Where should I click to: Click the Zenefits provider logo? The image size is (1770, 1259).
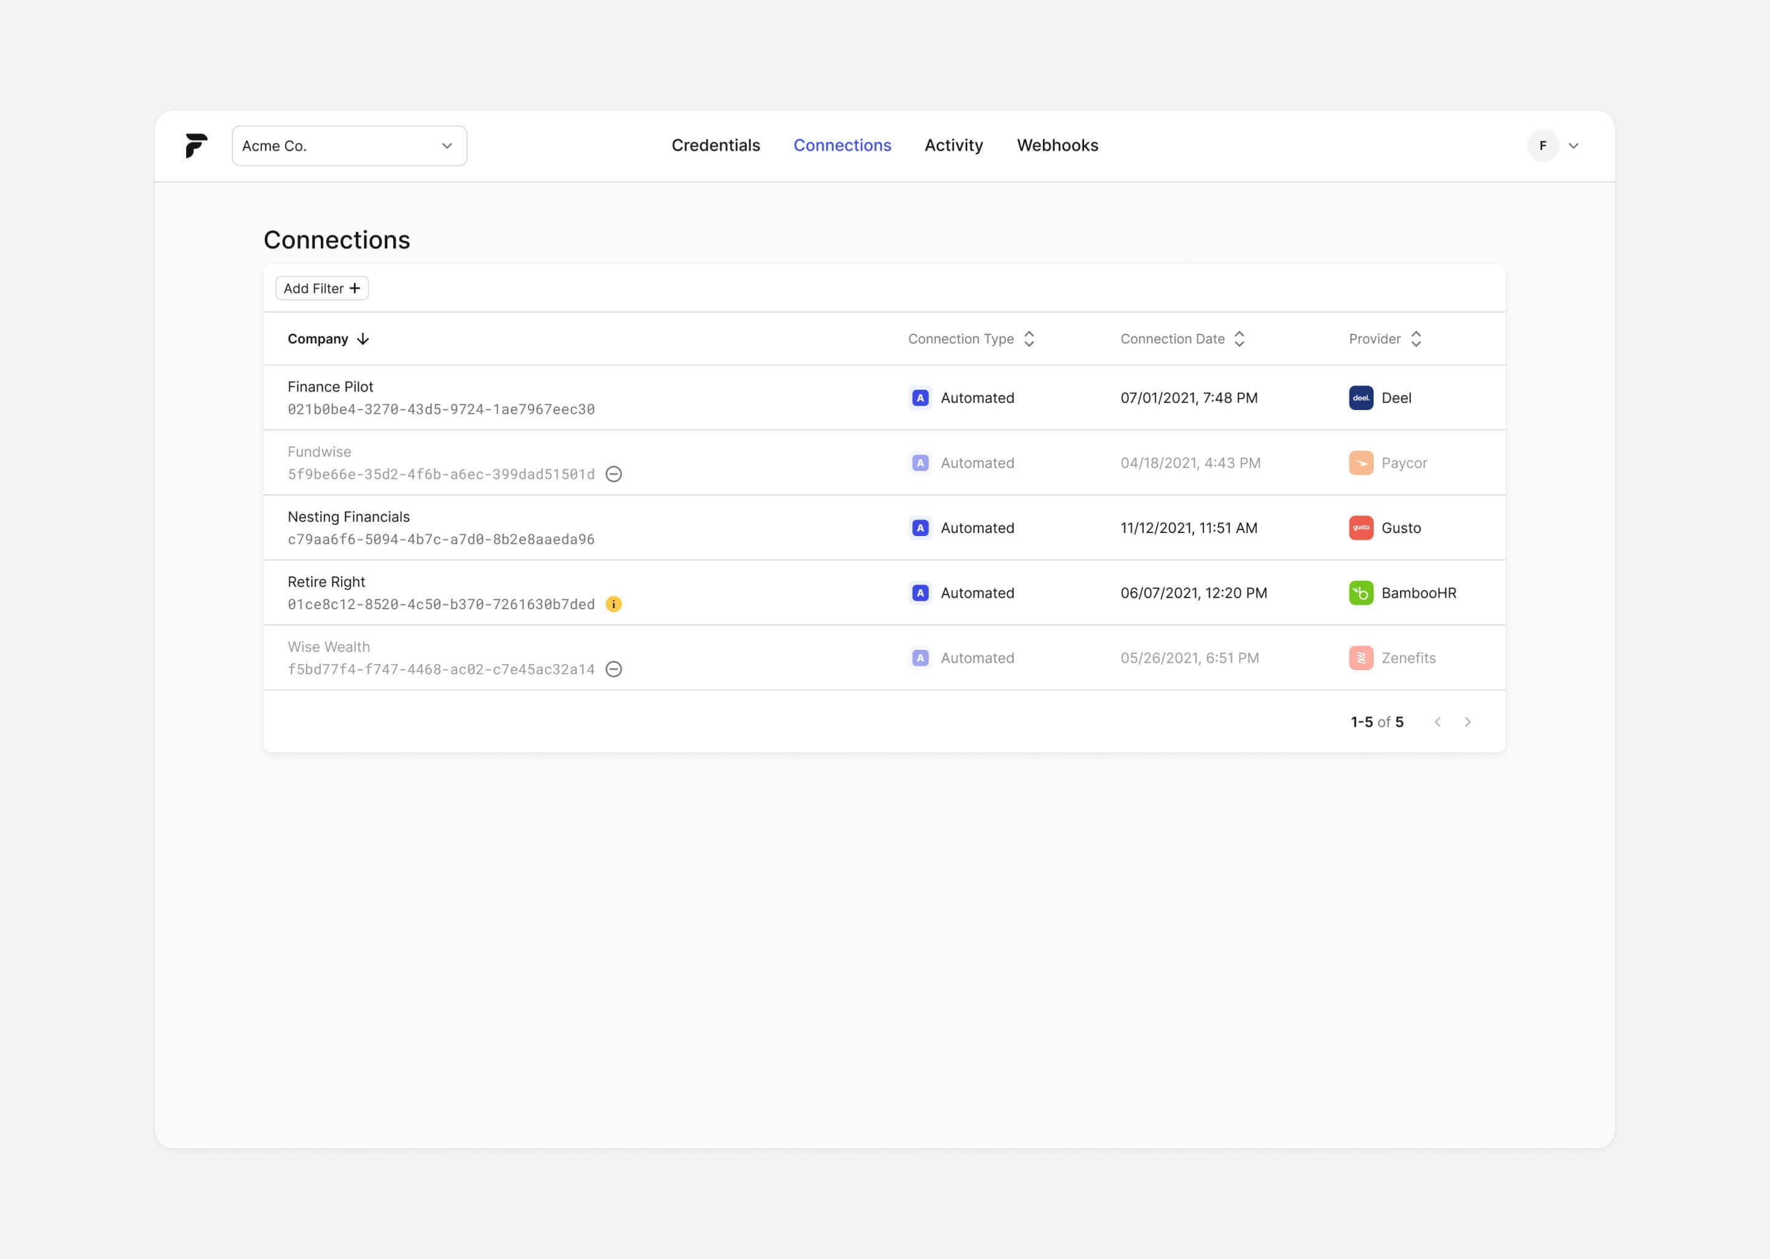[1361, 658]
